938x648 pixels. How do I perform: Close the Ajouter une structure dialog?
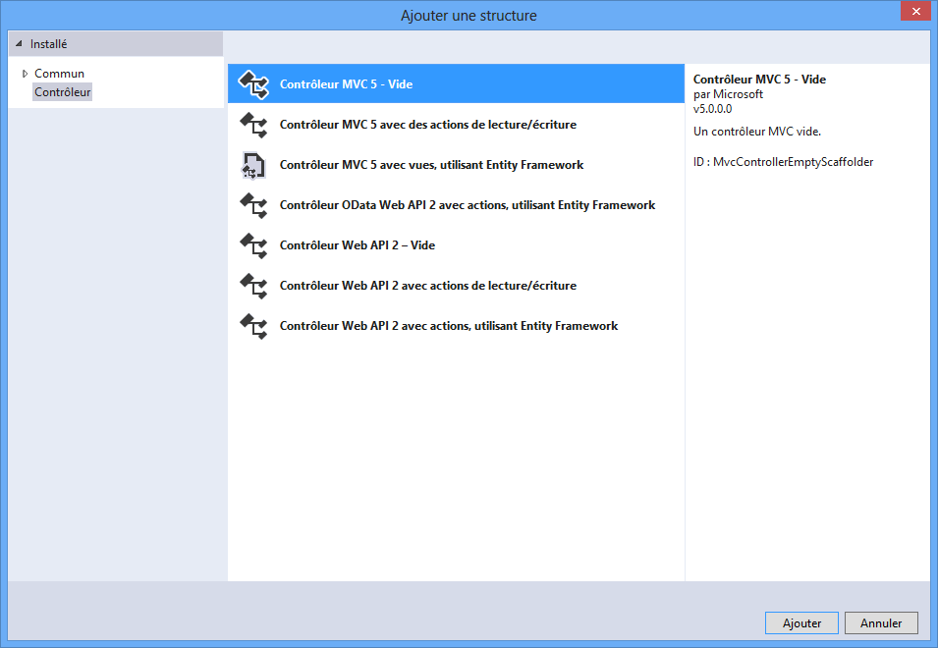915,12
